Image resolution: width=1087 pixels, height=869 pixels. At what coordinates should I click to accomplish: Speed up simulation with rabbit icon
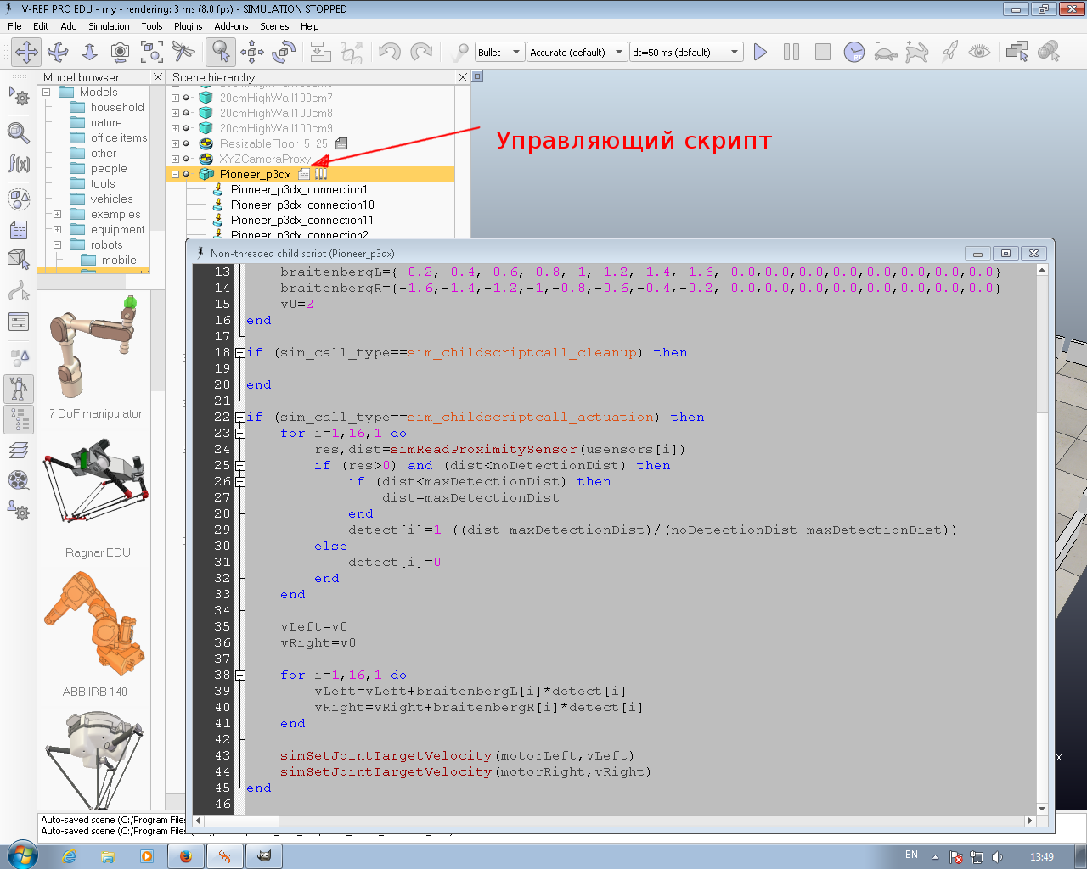[917, 52]
